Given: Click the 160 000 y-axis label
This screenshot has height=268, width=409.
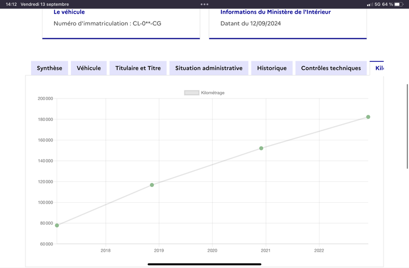Looking at the screenshot, I should click(46, 140).
